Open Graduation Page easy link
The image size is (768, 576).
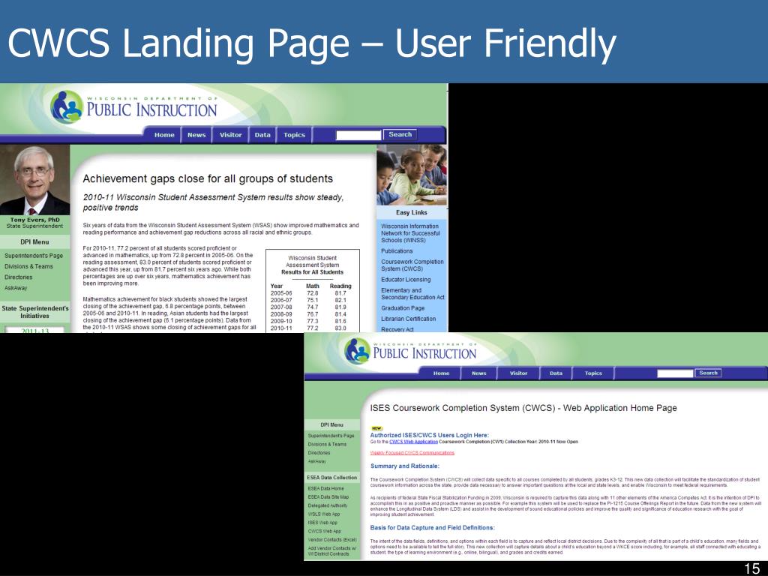403,308
